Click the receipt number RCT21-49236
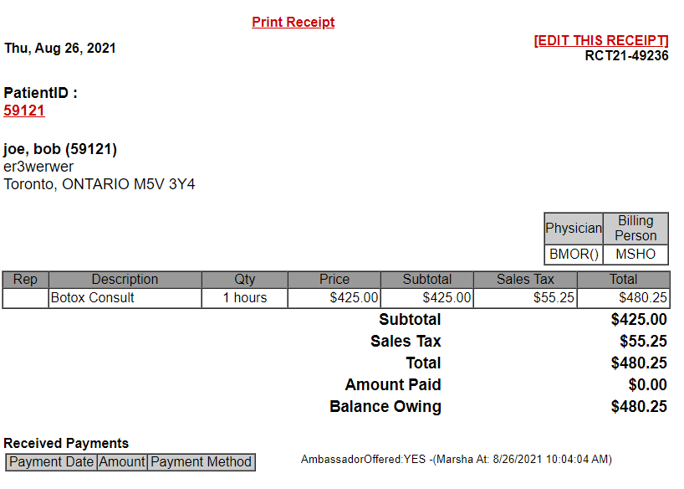The image size is (684, 489). (626, 56)
